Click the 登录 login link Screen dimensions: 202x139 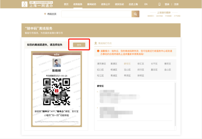pyautogui.click(x=167, y=4)
